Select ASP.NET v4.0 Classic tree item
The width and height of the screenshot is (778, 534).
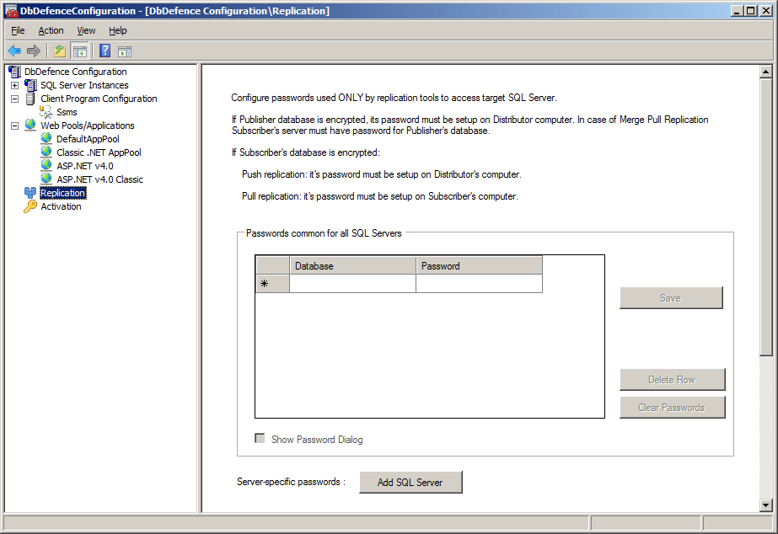[99, 179]
